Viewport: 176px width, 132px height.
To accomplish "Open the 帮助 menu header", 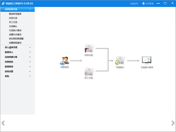I will 18,76.
